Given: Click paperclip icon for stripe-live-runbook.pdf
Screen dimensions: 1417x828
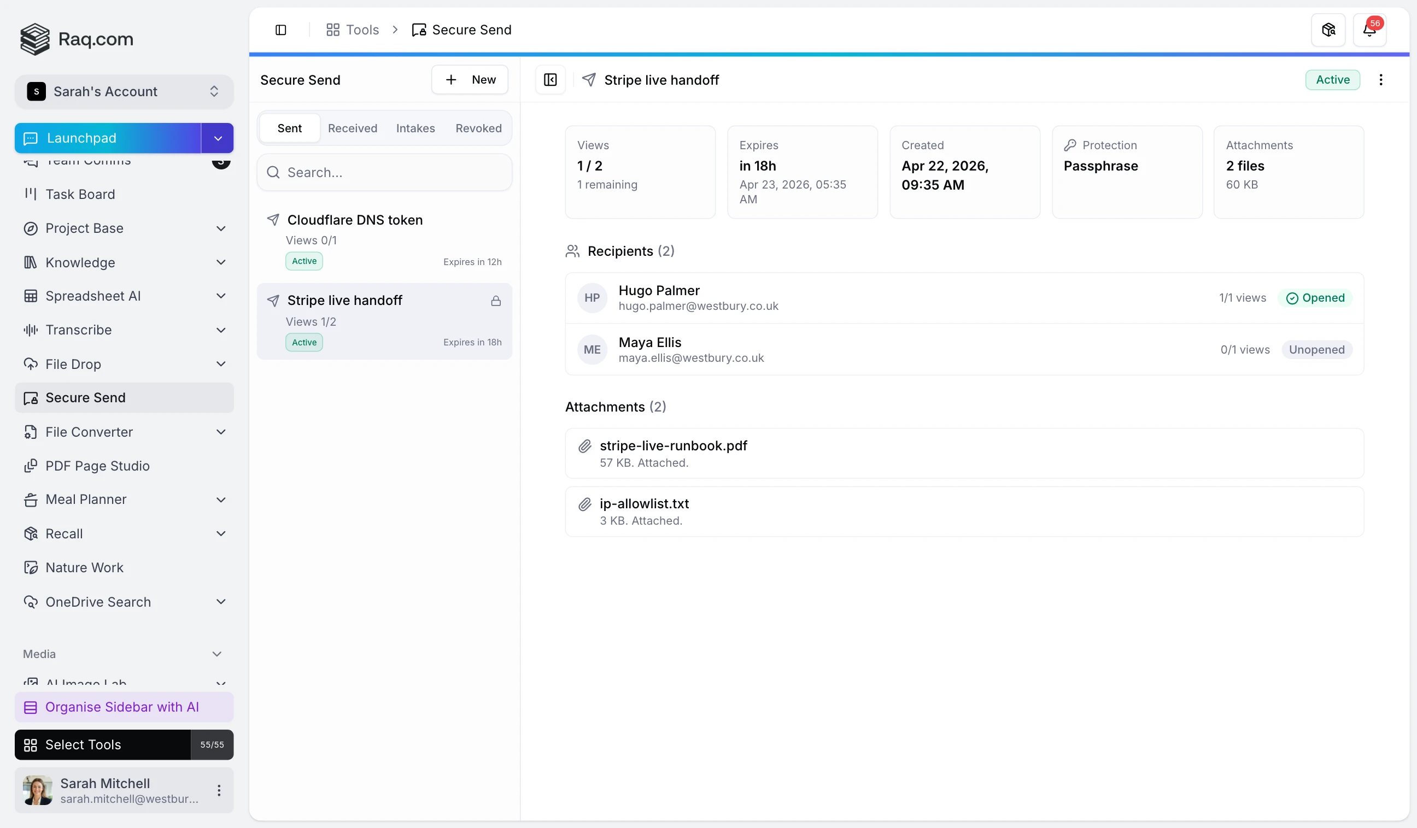Looking at the screenshot, I should (585, 447).
